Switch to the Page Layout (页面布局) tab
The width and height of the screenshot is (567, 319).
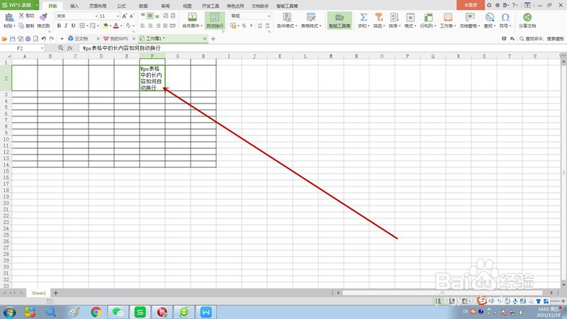(98, 6)
